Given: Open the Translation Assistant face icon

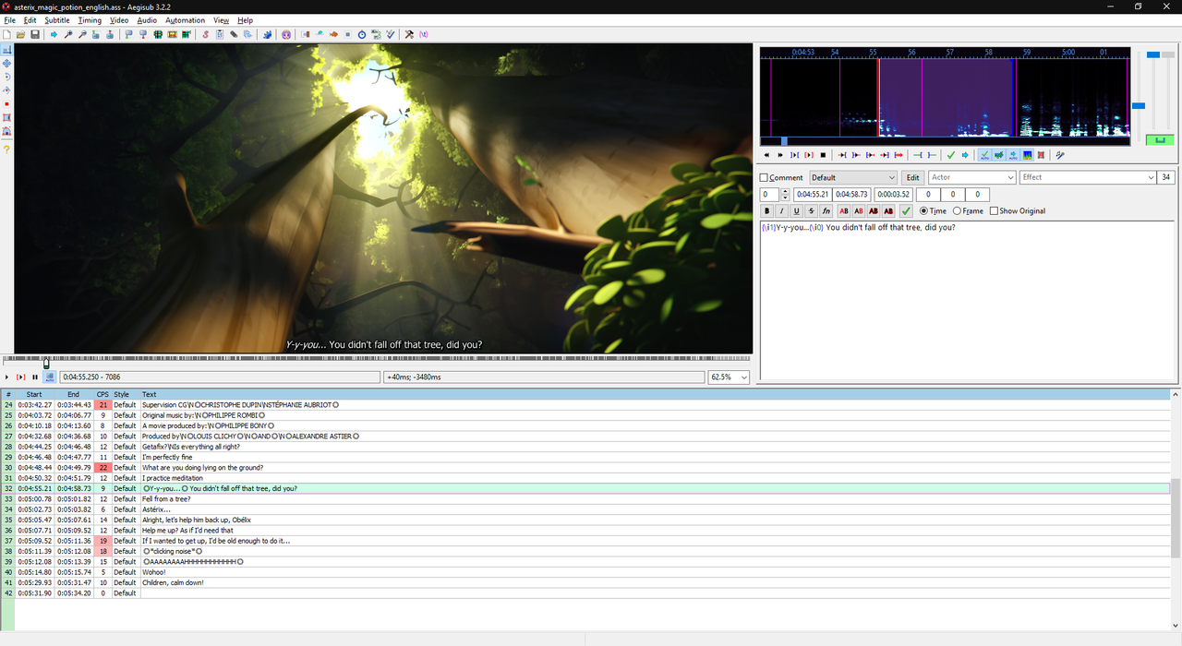Looking at the screenshot, I should click(286, 34).
